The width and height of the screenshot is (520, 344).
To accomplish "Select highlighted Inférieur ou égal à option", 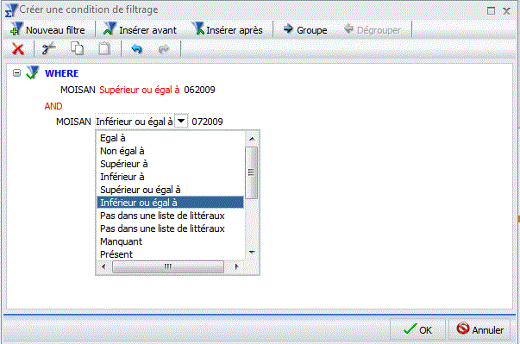I will pos(171,203).
